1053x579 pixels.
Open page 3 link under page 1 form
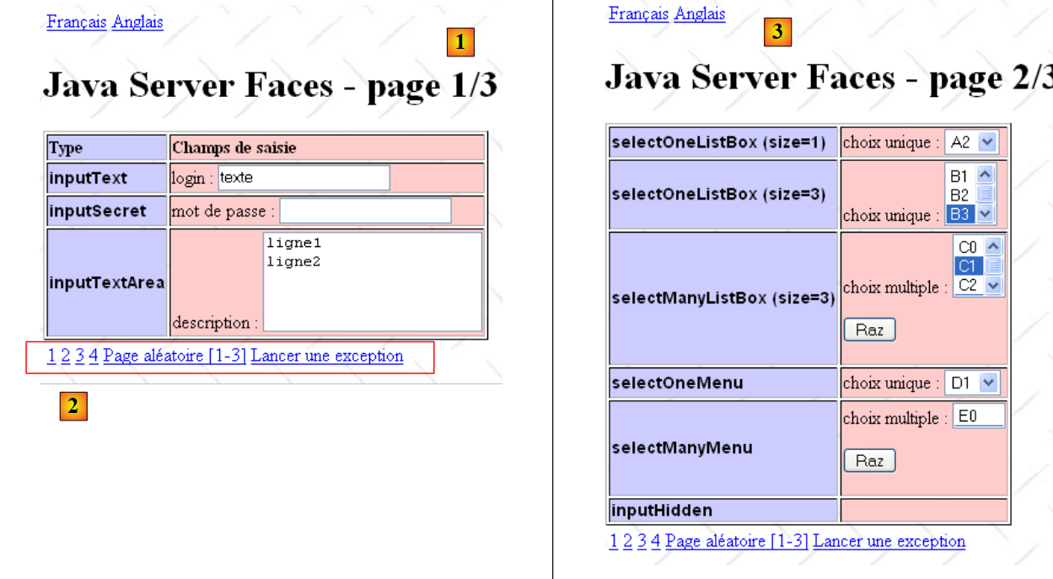click(x=79, y=356)
